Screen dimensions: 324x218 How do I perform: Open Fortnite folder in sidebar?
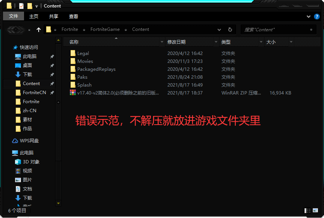click(x=31, y=102)
